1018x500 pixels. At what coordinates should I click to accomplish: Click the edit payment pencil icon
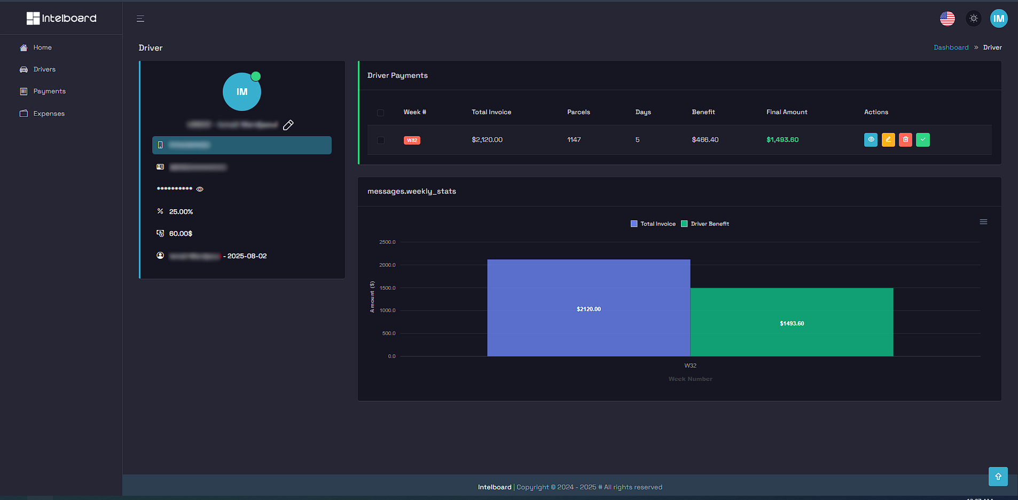click(888, 139)
